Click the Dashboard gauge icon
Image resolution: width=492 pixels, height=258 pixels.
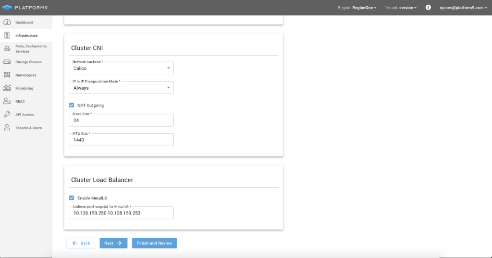tap(7, 23)
